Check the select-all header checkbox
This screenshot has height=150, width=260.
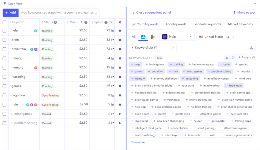(5, 22)
